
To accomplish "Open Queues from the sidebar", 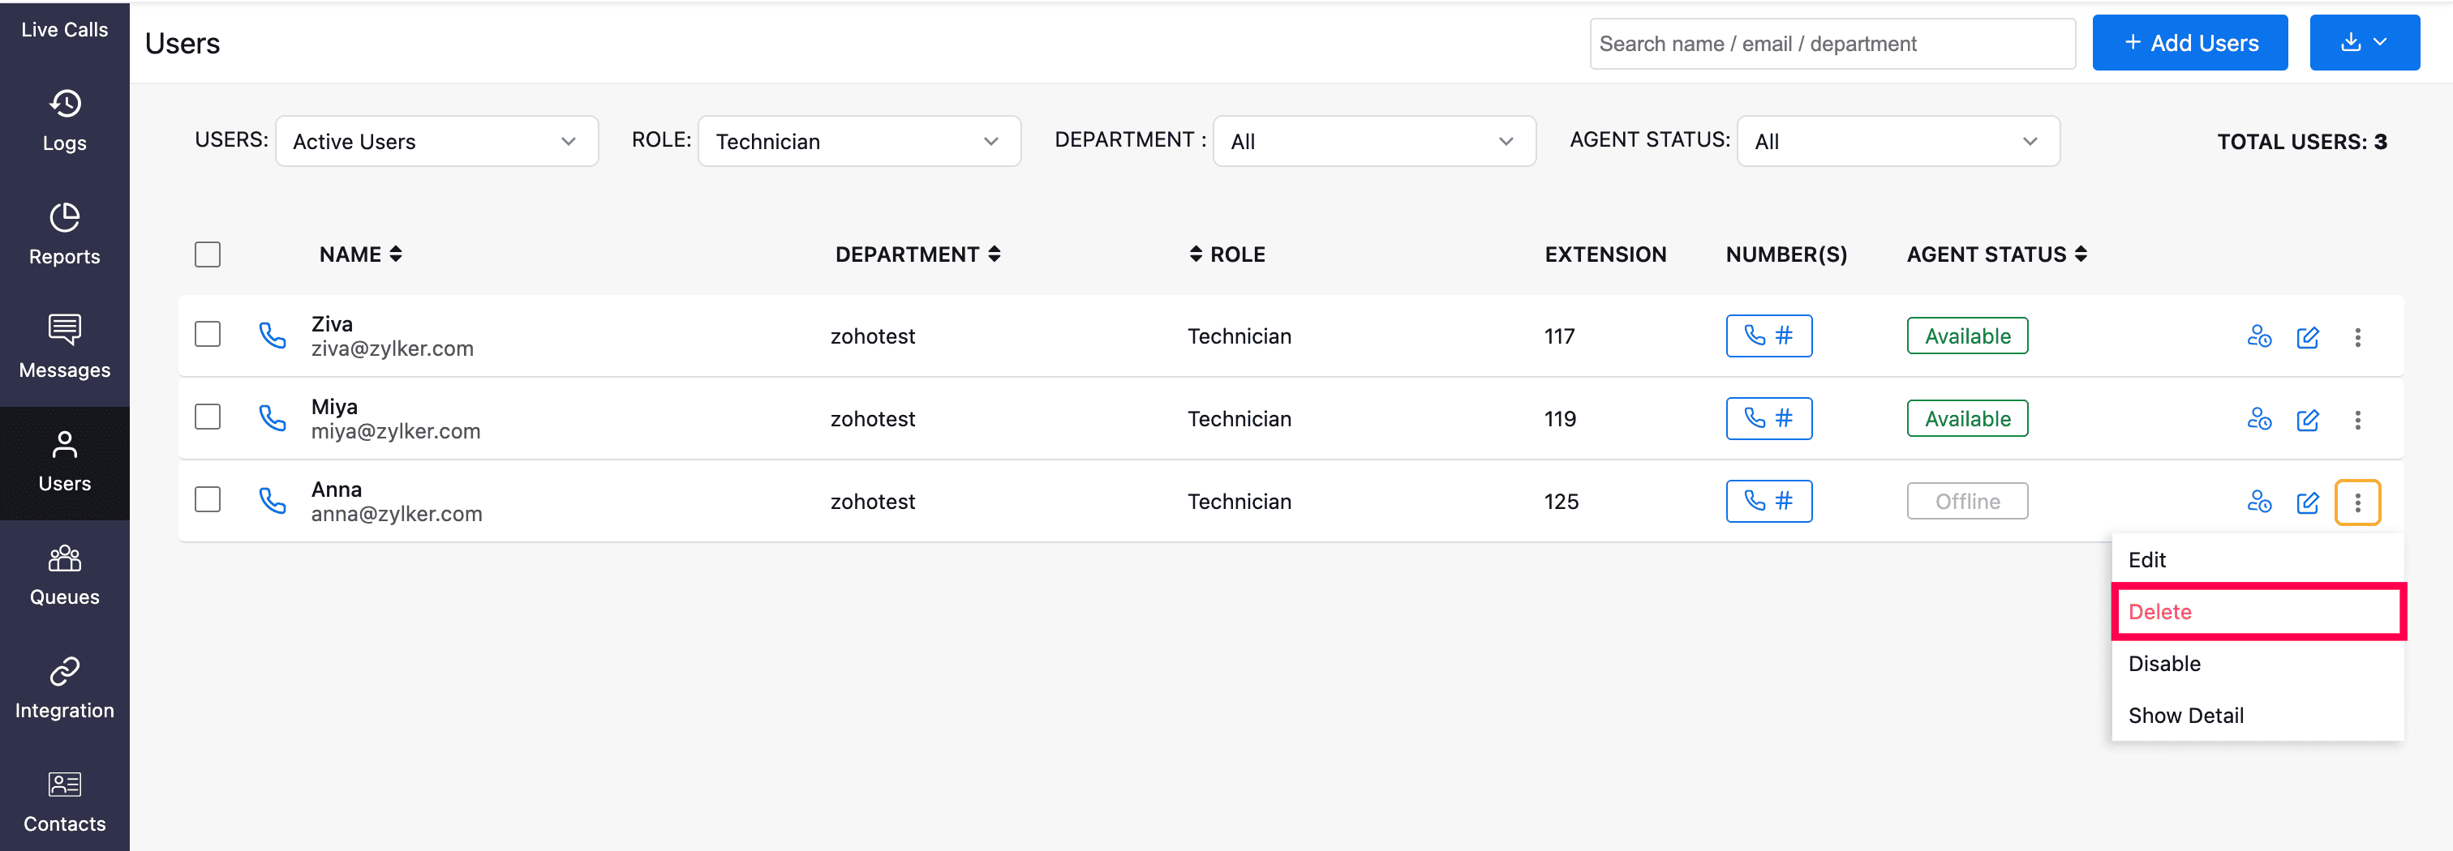I will [65, 575].
